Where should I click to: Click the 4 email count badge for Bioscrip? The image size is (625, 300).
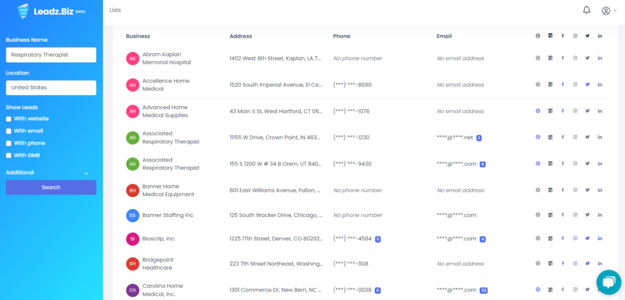tap(482, 239)
